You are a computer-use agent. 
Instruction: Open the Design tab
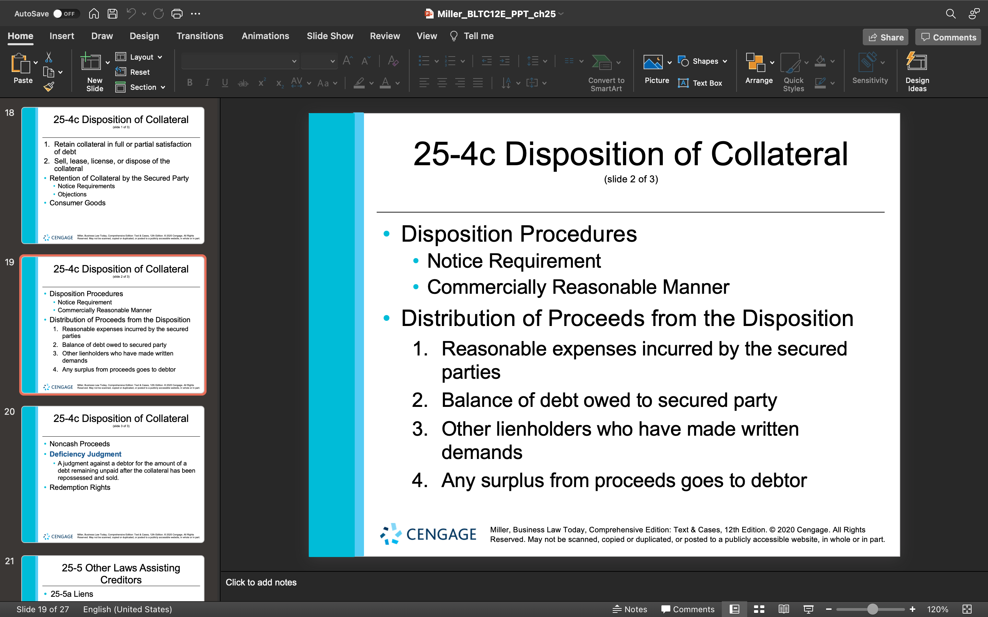(x=144, y=36)
